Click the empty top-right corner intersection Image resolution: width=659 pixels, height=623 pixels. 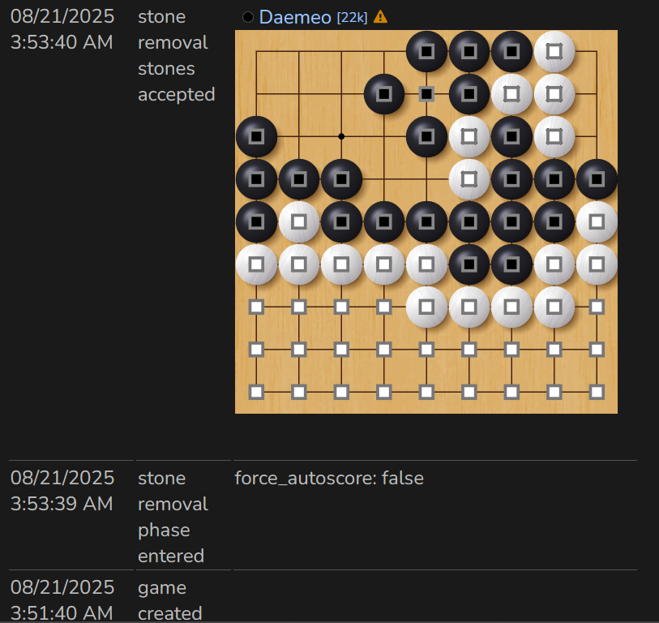point(597,52)
